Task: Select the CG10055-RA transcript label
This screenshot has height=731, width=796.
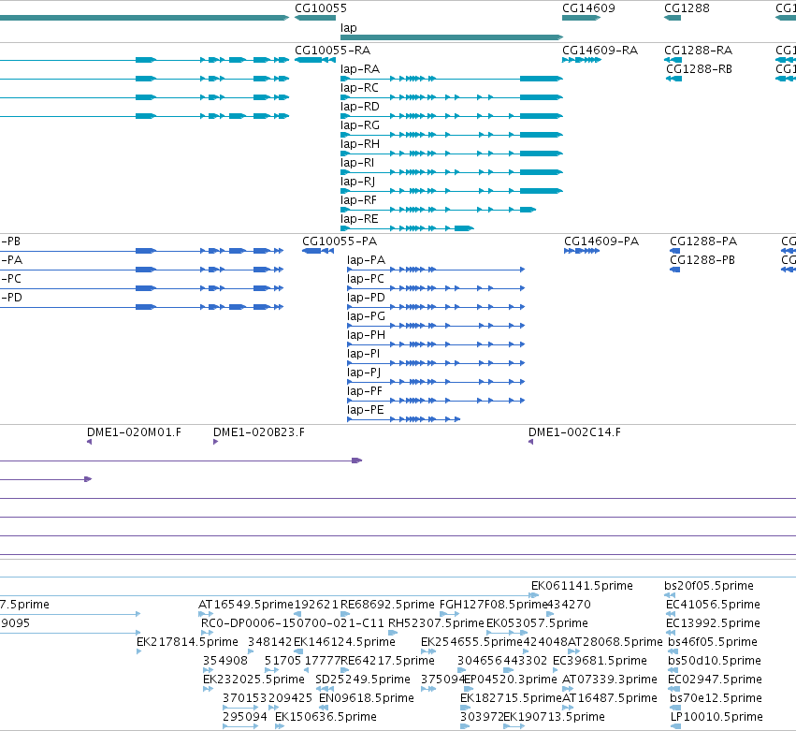Action: click(x=332, y=51)
